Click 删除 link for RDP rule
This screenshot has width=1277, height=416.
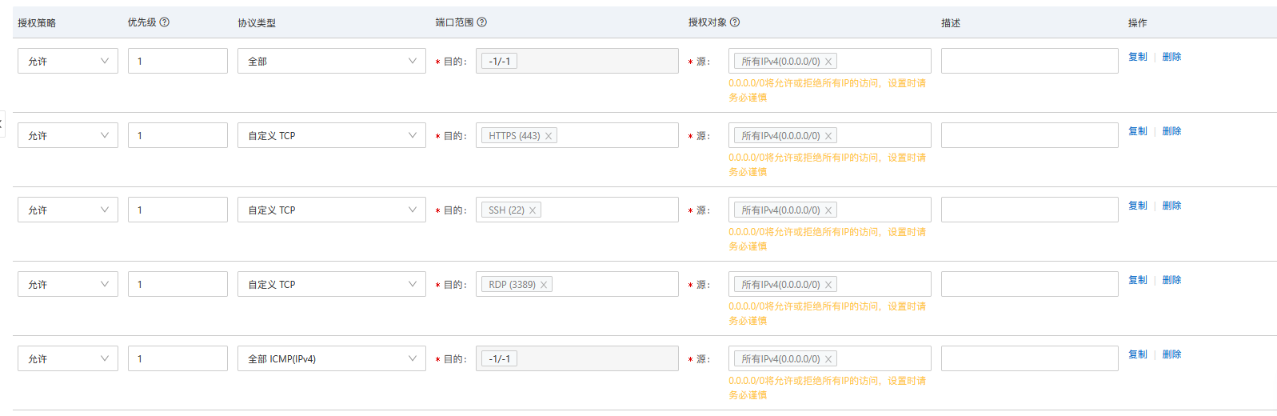(1171, 280)
